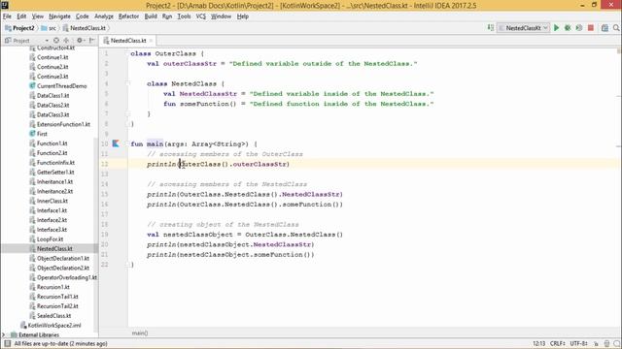Open Search Everywhere magnifier icon

click(616, 28)
